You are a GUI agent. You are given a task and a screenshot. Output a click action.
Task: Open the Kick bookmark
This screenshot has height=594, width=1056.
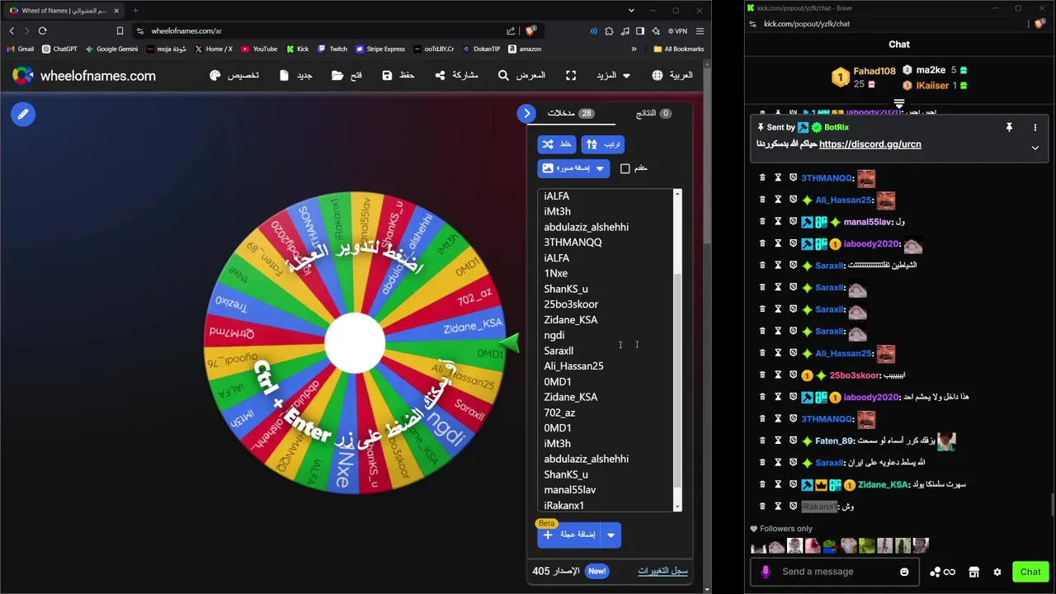(x=297, y=49)
